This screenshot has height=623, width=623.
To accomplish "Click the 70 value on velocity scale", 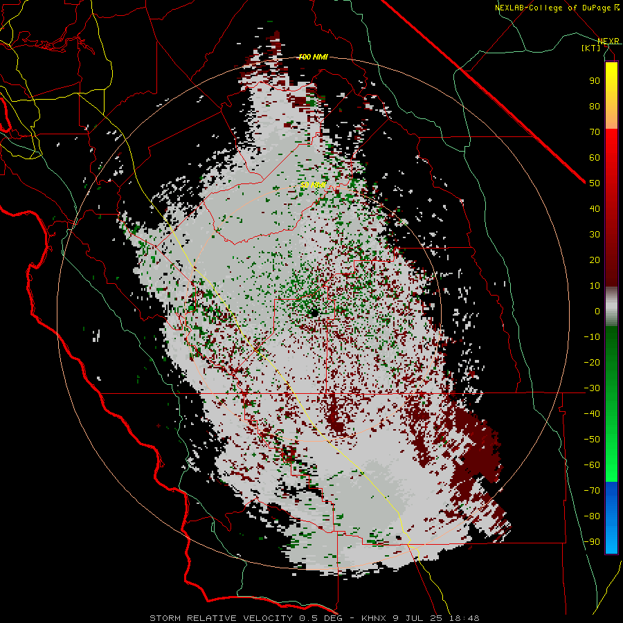I will pos(595,132).
